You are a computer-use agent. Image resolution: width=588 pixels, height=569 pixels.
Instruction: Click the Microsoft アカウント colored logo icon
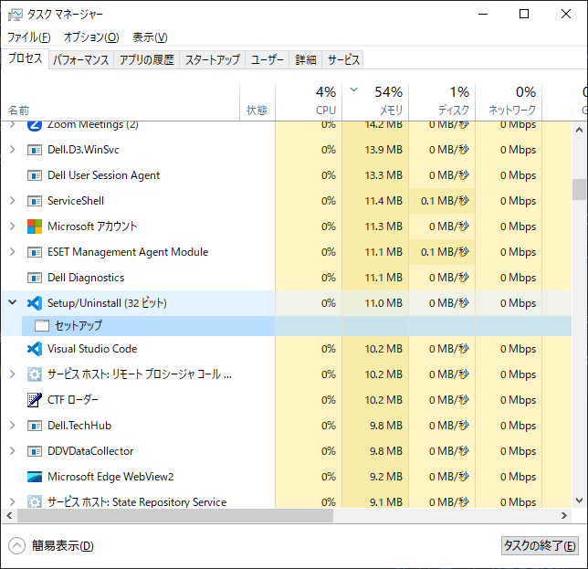[x=35, y=227]
